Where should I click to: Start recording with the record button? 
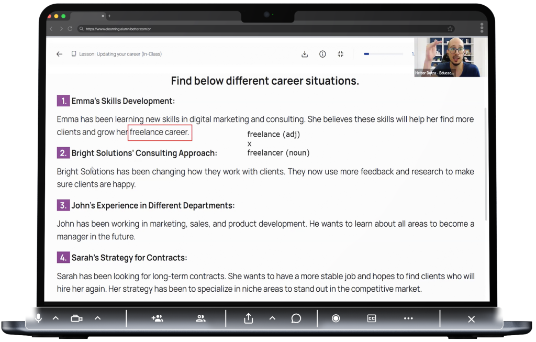coord(336,318)
